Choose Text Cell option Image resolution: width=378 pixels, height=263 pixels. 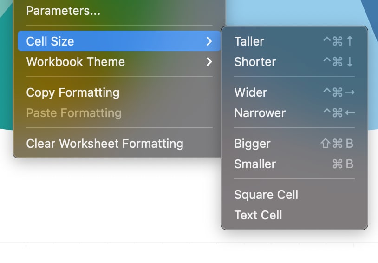(x=294, y=215)
